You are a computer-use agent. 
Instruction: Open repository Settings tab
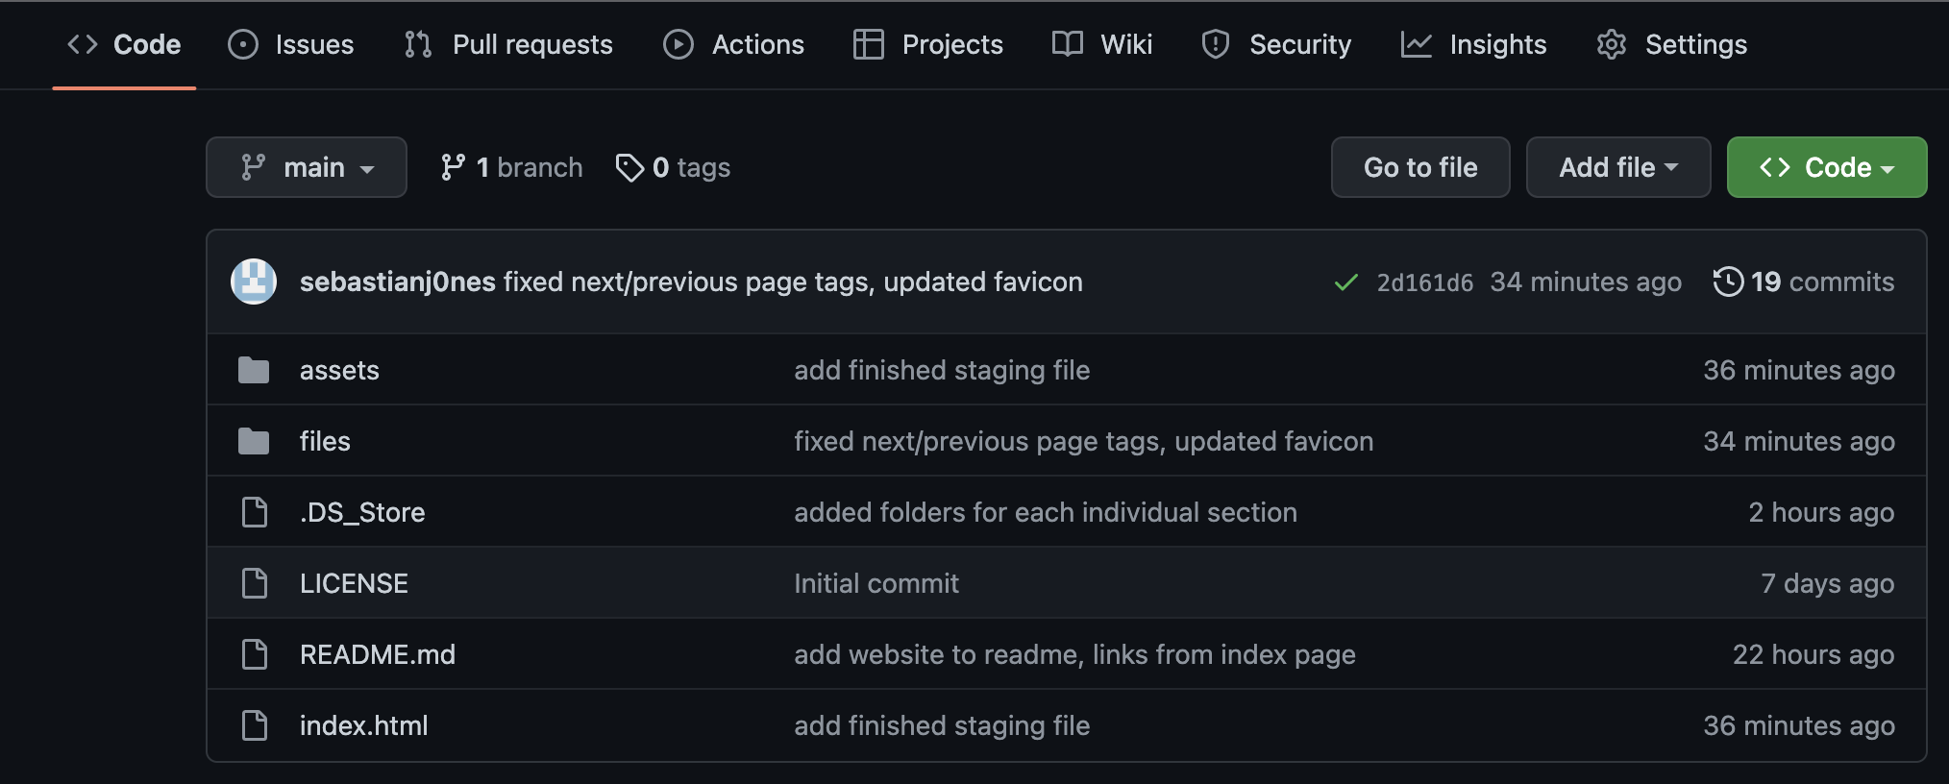tap(1671, 44)
